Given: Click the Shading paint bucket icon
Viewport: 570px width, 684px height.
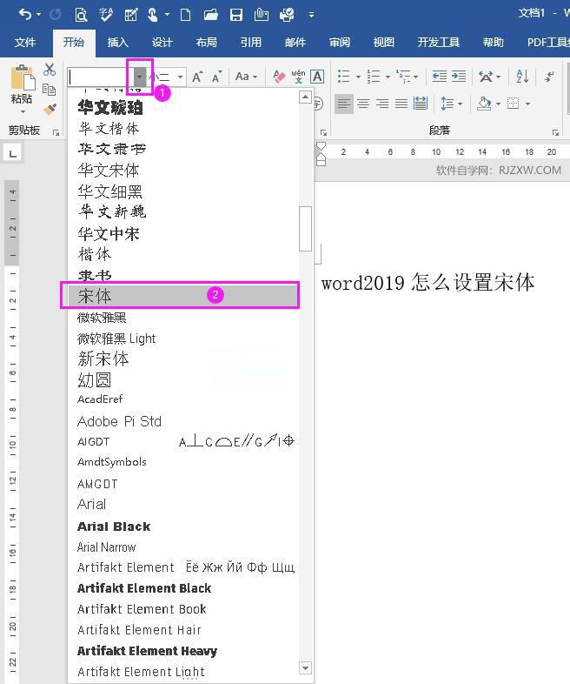Looking at the screenshot, I should 484,104.
